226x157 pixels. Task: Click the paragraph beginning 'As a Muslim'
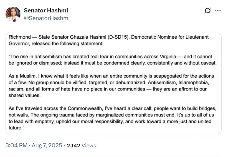[111, 86]
